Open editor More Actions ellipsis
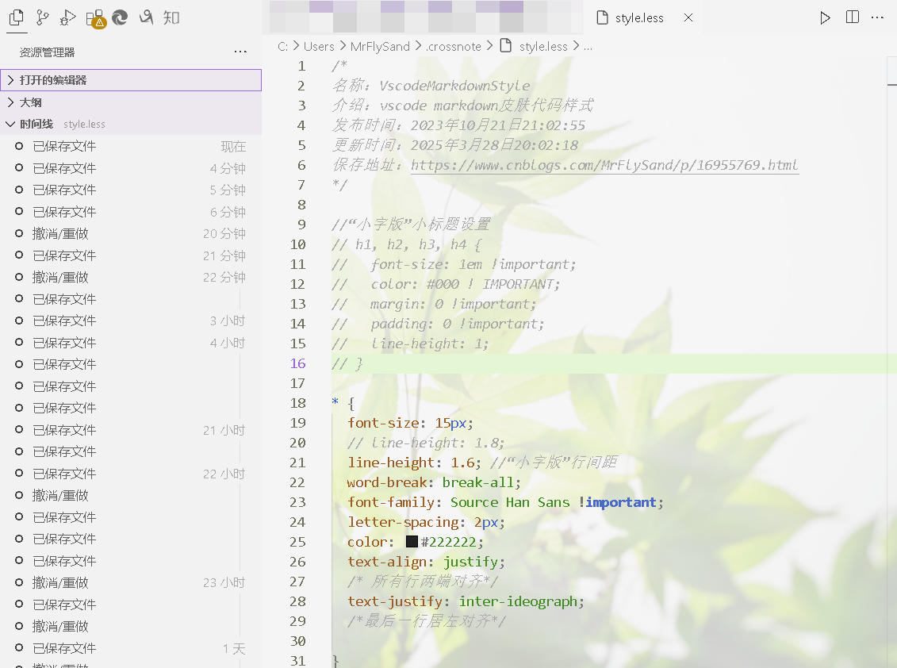 877,17
